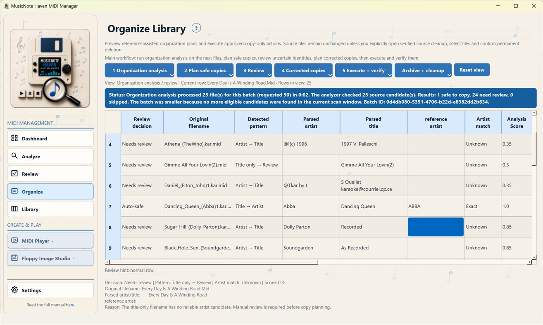
Task: Expand the 5 Execute + verify dropdown
Action: point(390,75)
